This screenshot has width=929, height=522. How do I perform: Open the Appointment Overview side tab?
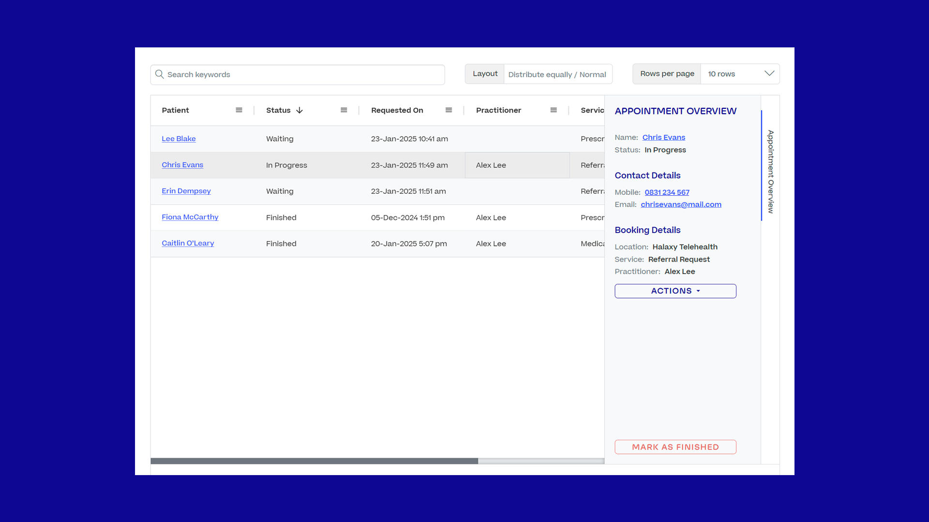click(770, 172)
